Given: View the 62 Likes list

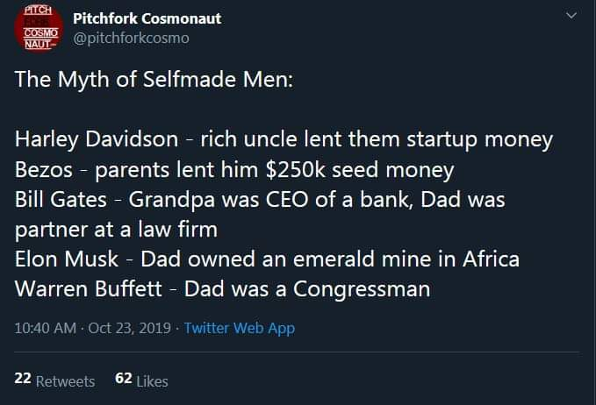Looking at the screenshot, I should [x=141, y=380].
